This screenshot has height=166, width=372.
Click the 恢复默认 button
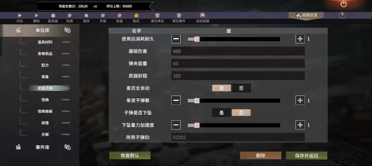(130, 155)
